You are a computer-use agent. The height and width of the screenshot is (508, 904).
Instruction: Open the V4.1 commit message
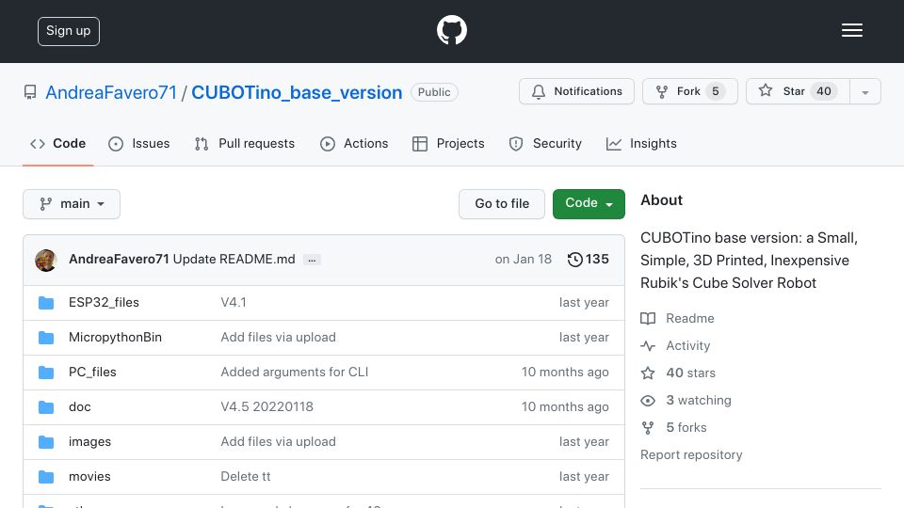[234, 302]
